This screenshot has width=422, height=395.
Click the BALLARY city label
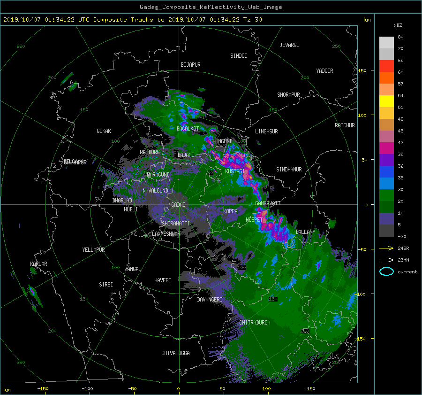pyautogui.click(x=305, y=232)
